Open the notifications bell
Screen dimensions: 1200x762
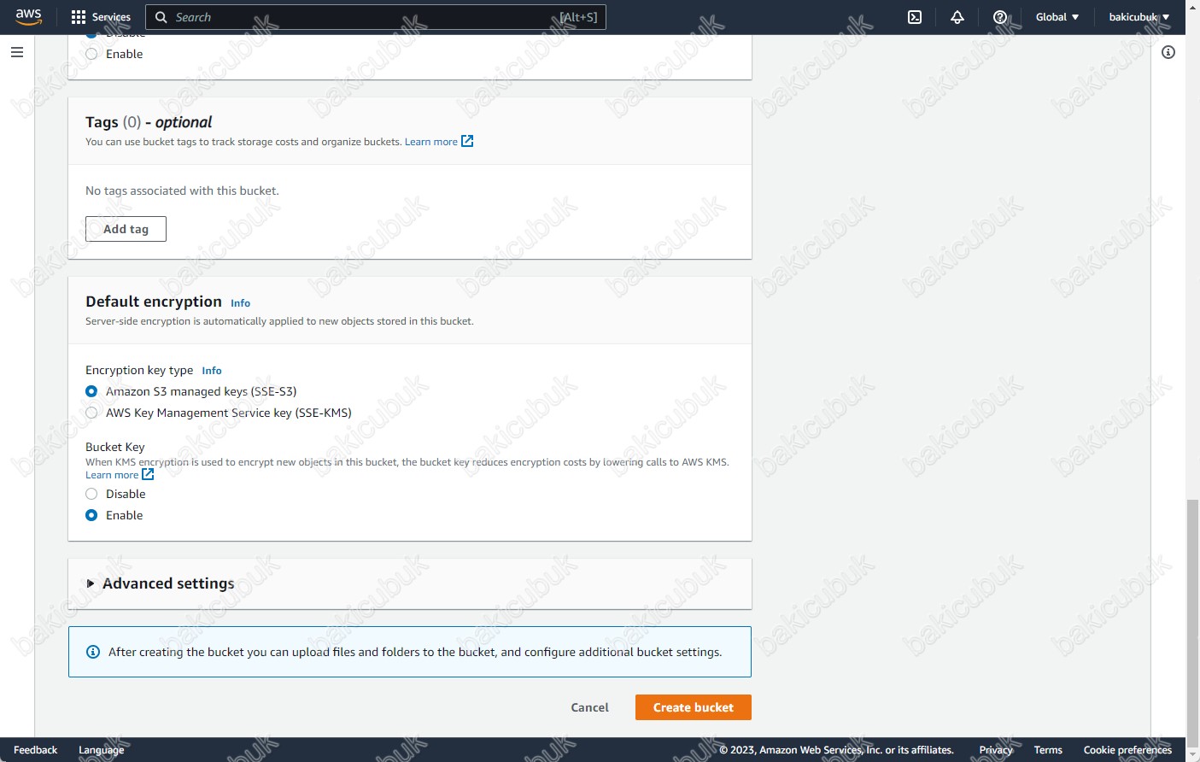(957, 17)
